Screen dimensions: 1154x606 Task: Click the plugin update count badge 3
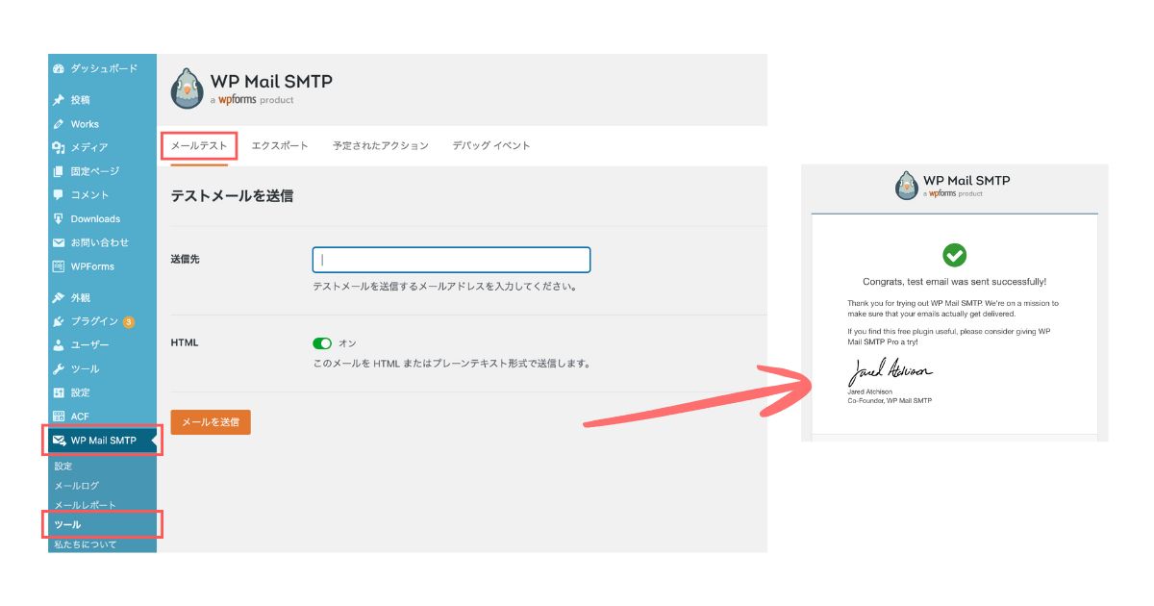[129, 321]
